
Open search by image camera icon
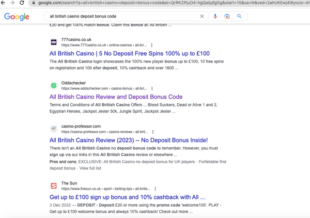coord(227,17)
